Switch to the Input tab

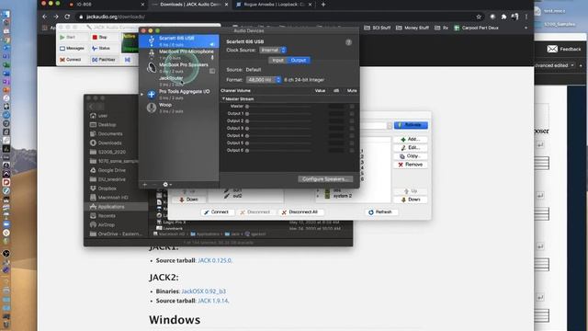277,60
